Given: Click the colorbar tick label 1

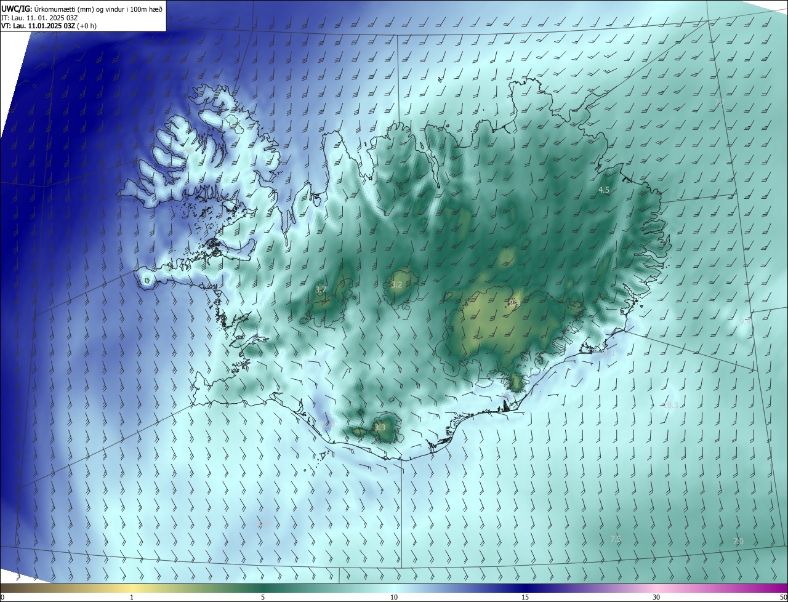Looking at the screenshot, I should pyautogui.click(x=132, y=597).
